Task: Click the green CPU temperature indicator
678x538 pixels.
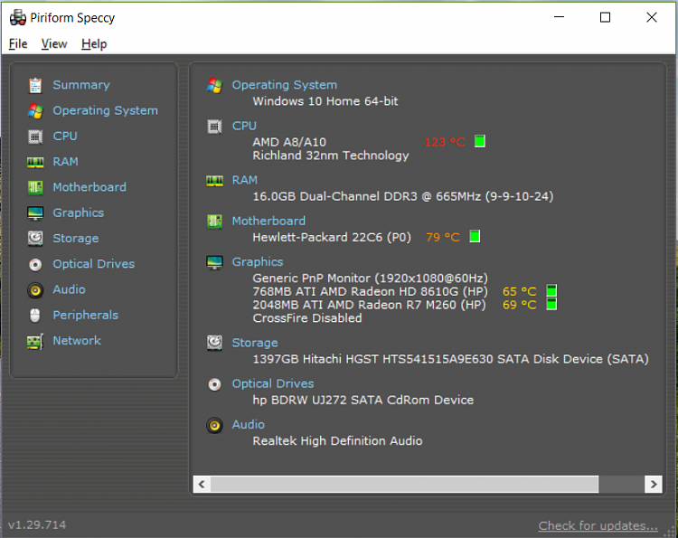Action: point(480,141)
